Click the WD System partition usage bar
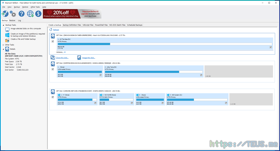The width and height of the screenshot is (280, 151). [x=197, y=100]
